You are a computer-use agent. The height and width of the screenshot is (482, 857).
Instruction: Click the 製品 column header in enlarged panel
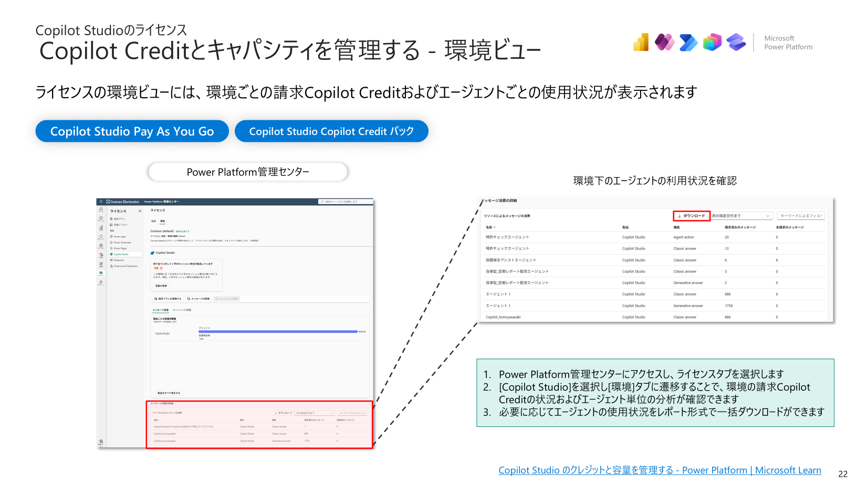tap(625, 227)
